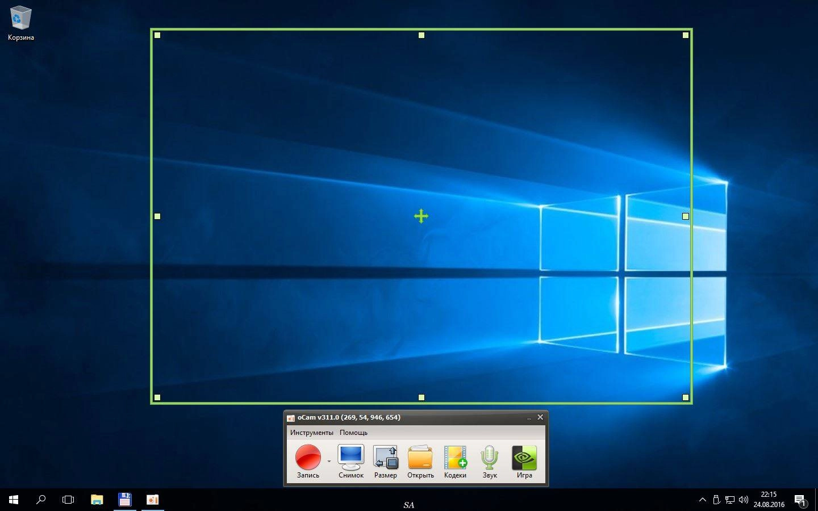The height and width of the screenshot is (511, 818).
Task: Show hidden system tray icons
Action: 703,500
